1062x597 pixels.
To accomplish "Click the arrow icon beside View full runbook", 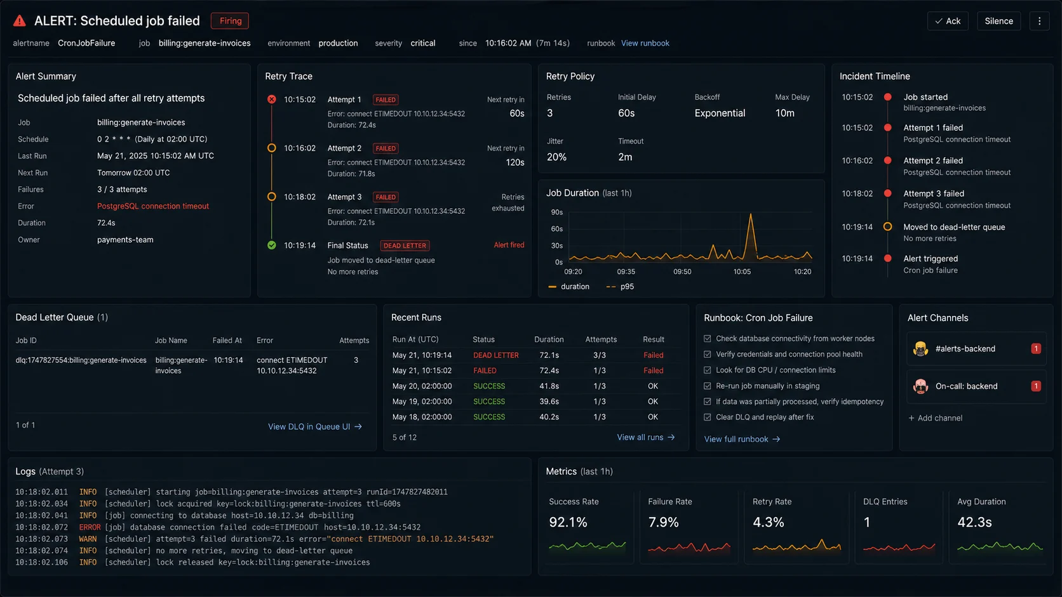I will tap(776, 439).
